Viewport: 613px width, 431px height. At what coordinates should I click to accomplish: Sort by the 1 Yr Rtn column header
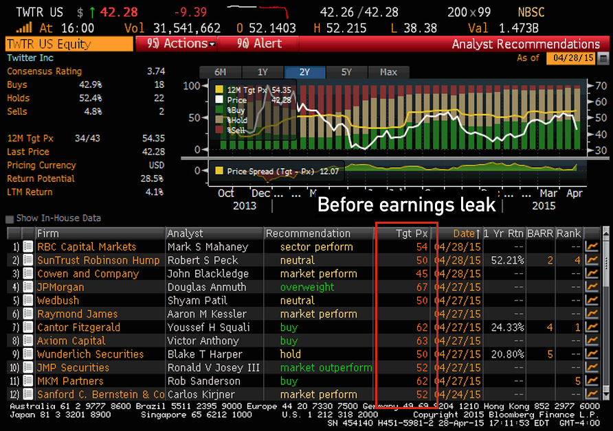tap(504, 233)
